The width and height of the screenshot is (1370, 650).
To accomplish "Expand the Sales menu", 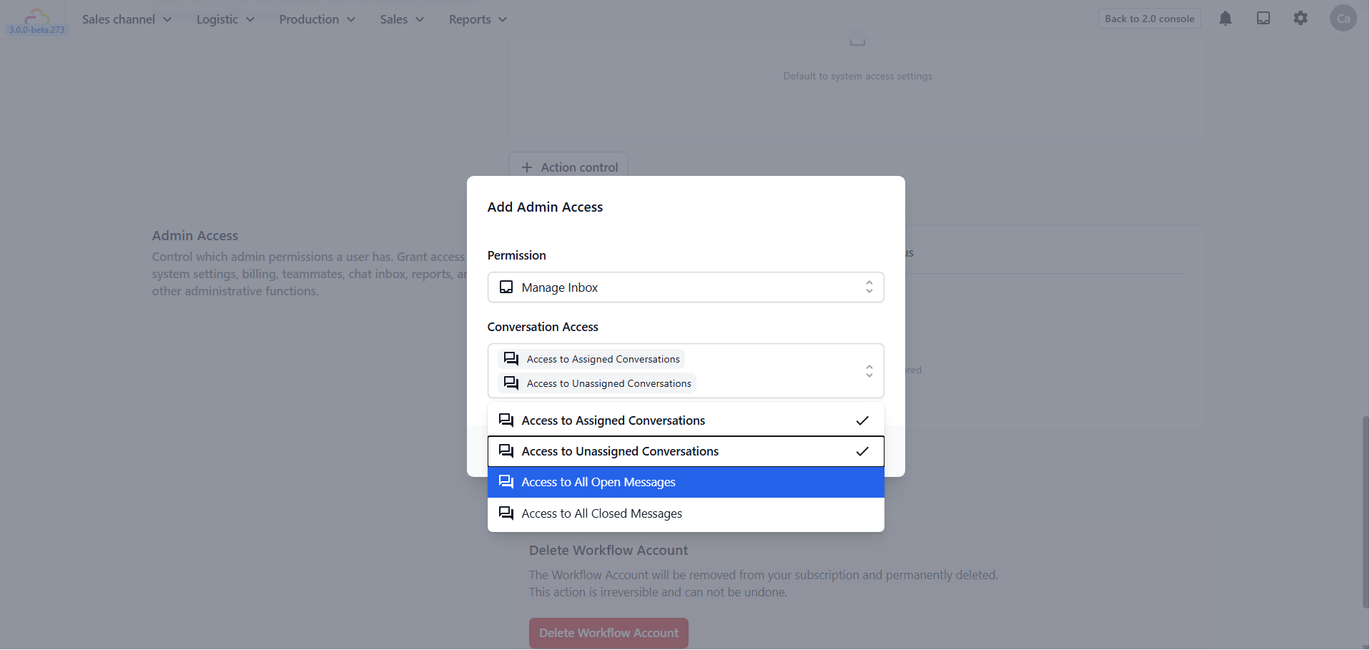I will (x=402, y=19).
